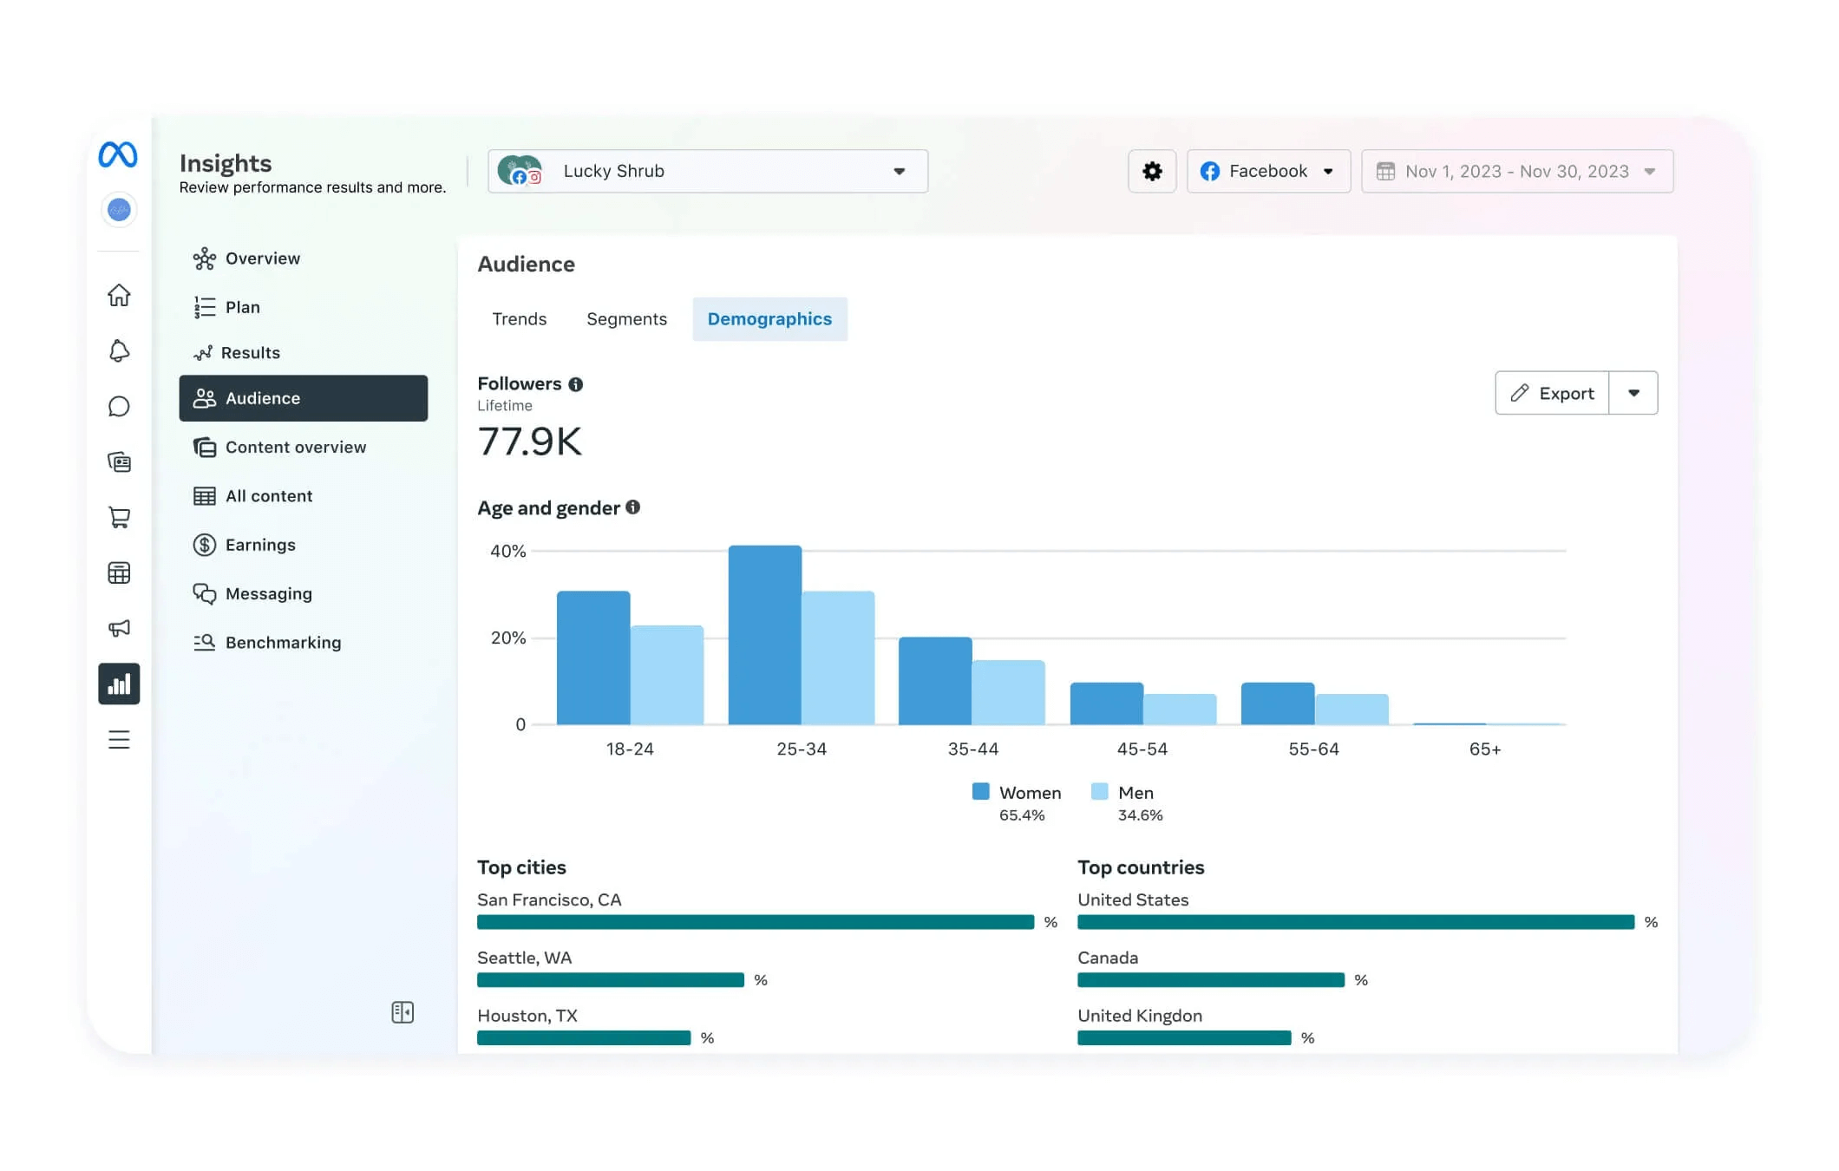Open the hamburger menu at the rail bottom
The height and width of the screenshot is (1171, 1839).
pos(119,740)
